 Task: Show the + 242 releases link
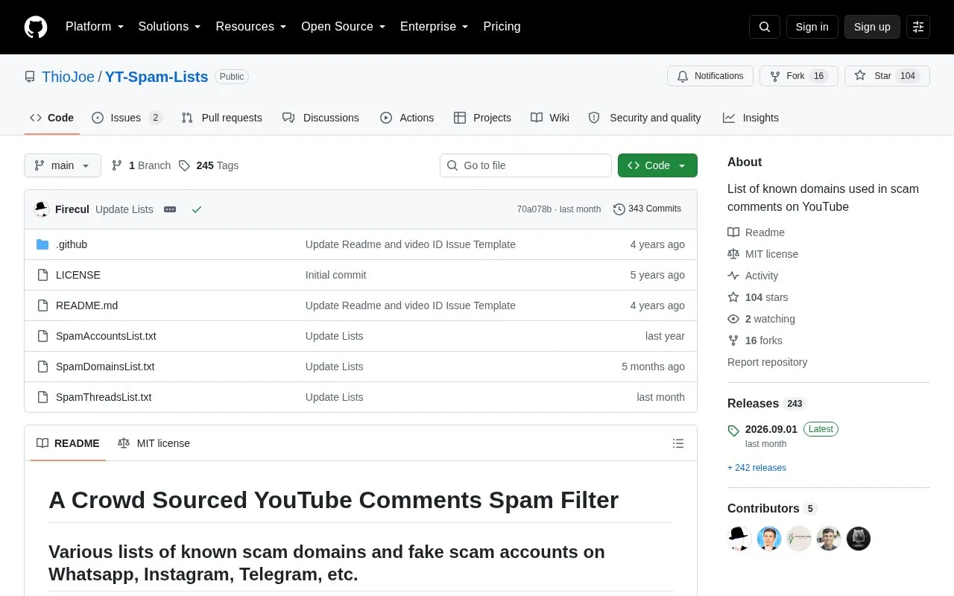pyautogui.click(x=756, y=468)
